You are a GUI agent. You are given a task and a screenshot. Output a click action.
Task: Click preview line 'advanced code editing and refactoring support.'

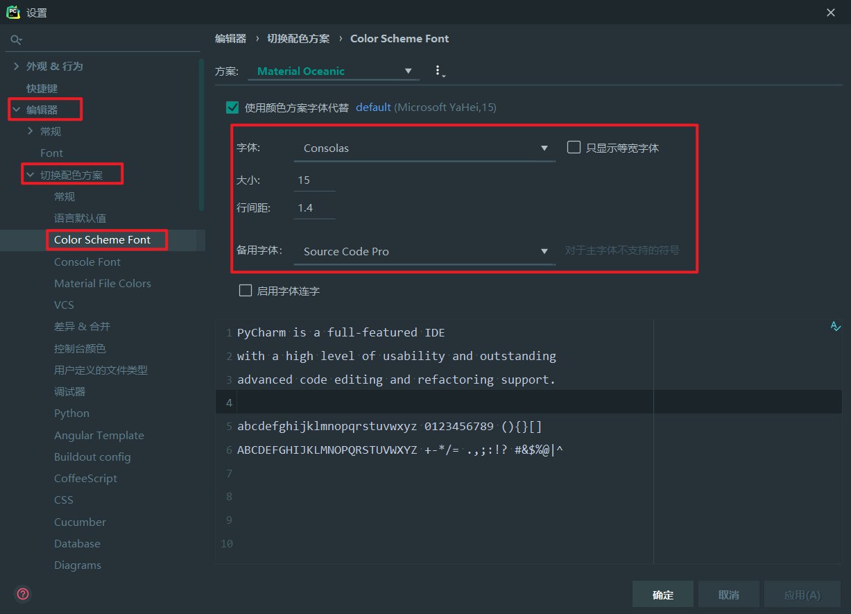click(397, 380)
